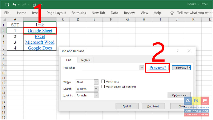Click the Google Docs hyperlink cell
The image size is (213, 120).
click(x=40, y=48)
